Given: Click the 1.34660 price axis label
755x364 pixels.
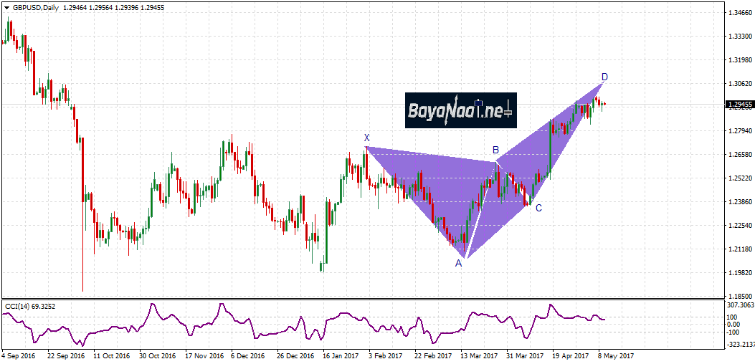Looking at the screenshot, I should tap(740, 13).
